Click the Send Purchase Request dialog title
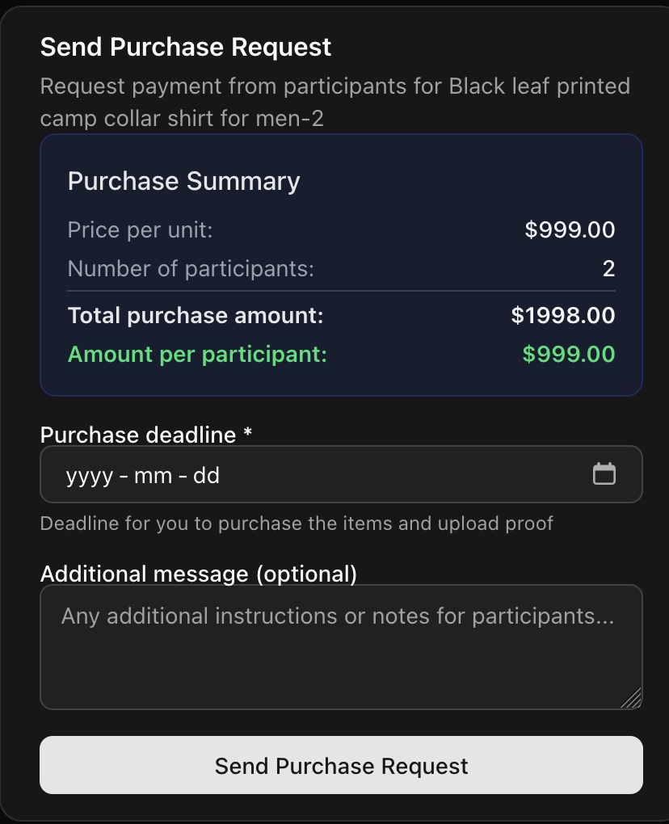Screen dimensions: 669x824 (186, 47)
